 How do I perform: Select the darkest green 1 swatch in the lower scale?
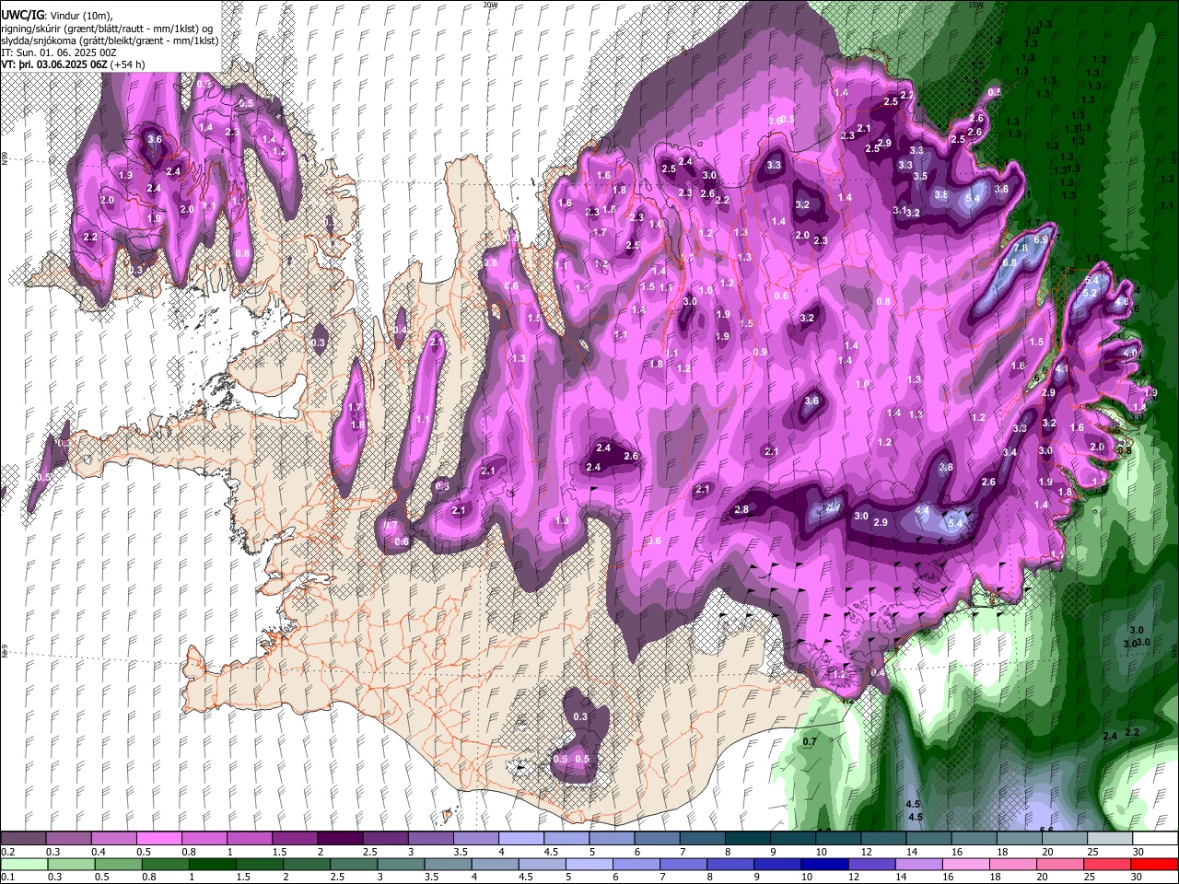tap(213, 865)
